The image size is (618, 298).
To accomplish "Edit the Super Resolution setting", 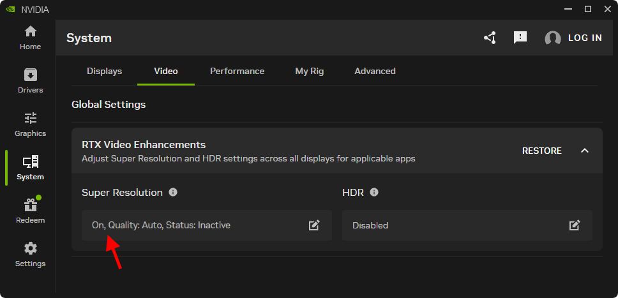I will tap(313, 225).
